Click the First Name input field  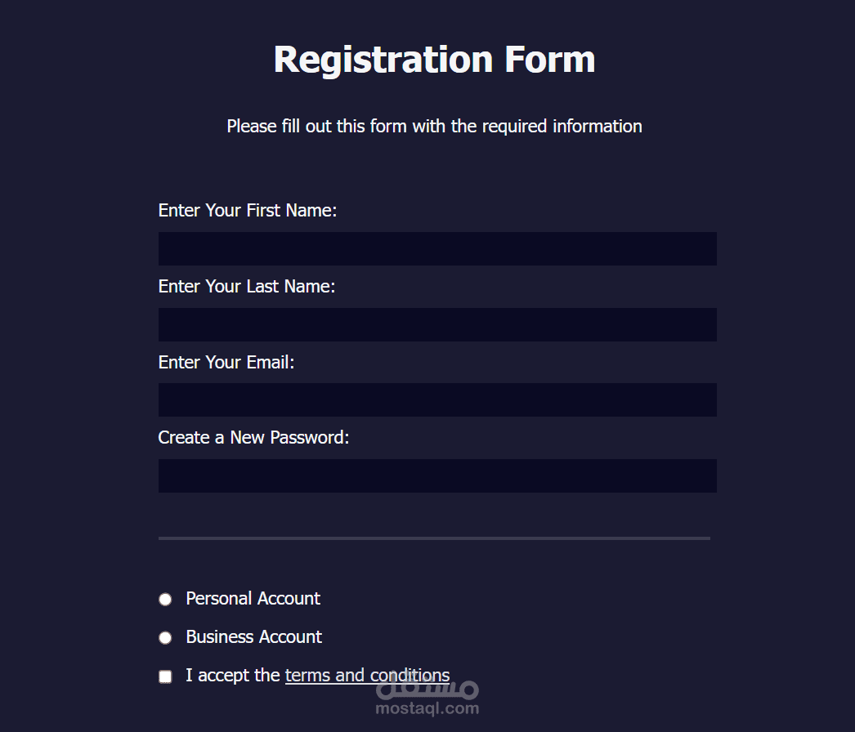point(437,248)
